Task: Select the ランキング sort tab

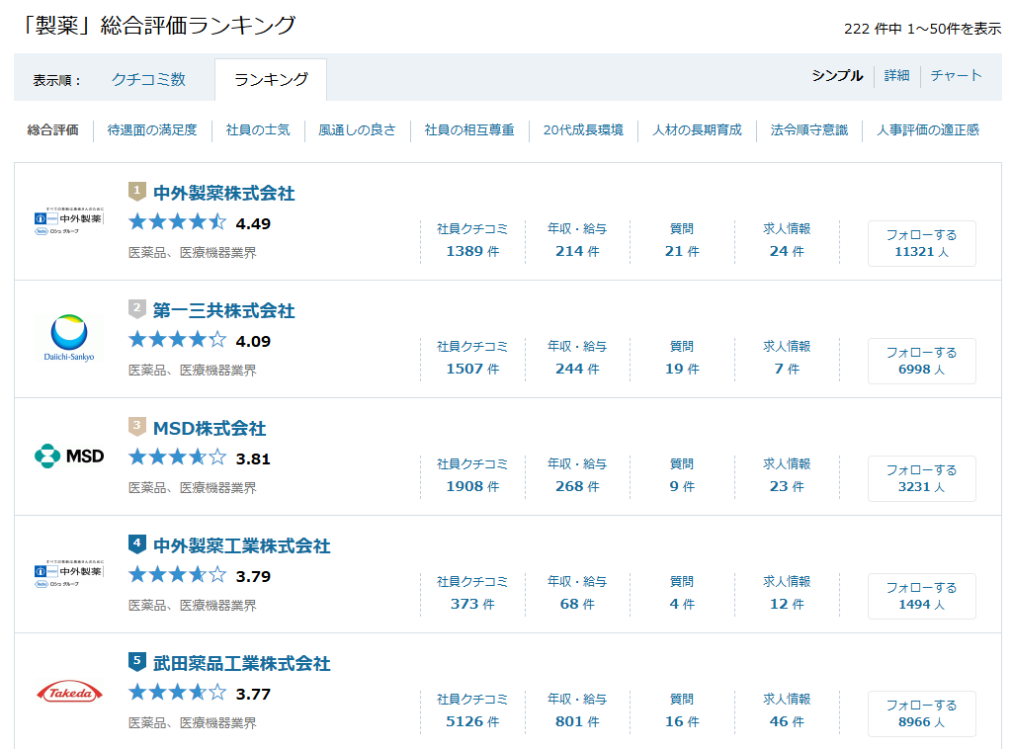Action: pos(271,79)
